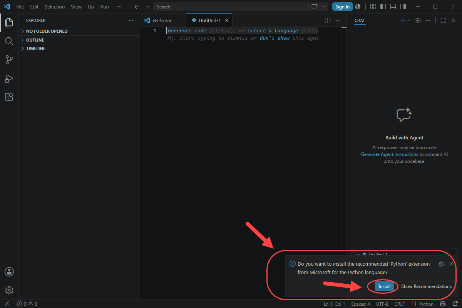Image resolution: width=462 pixels, height=308 pixels.
Task: Close the Chat panel
Action: (453, 20)
